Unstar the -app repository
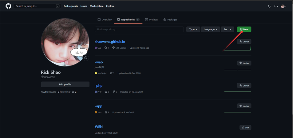The height and width of the screenshot is (138, 293). point(244,106)
